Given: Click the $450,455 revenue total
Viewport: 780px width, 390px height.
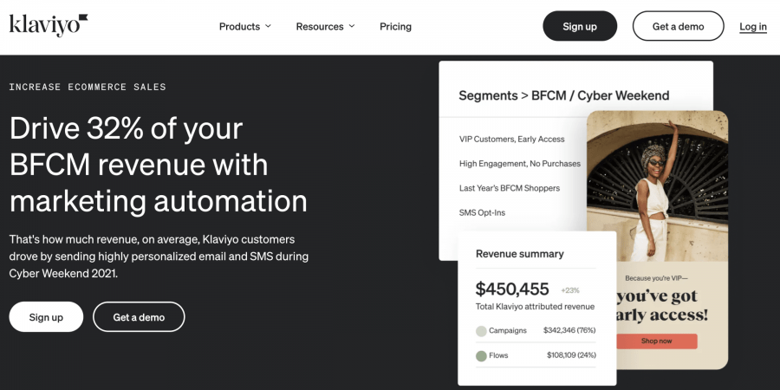Looking at the screenshot, I should tap(512, 289).
